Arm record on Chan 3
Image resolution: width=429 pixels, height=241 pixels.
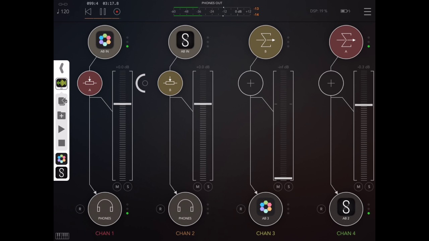pos(241,209)
